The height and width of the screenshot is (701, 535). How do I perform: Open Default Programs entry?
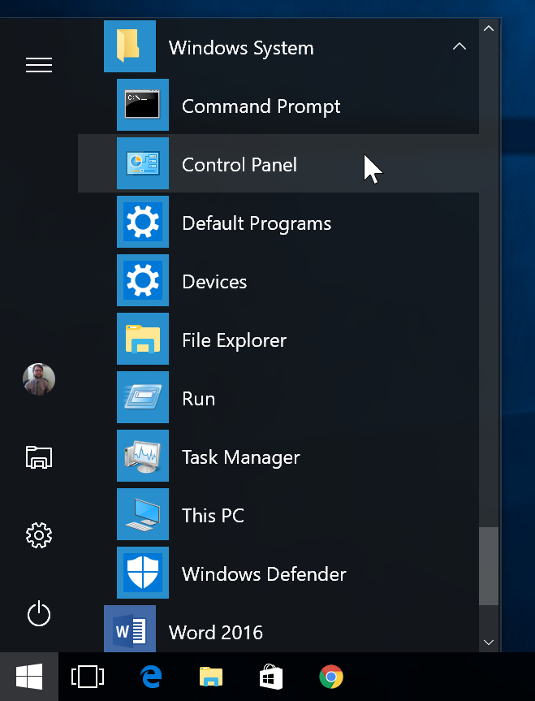click(256, 223)
